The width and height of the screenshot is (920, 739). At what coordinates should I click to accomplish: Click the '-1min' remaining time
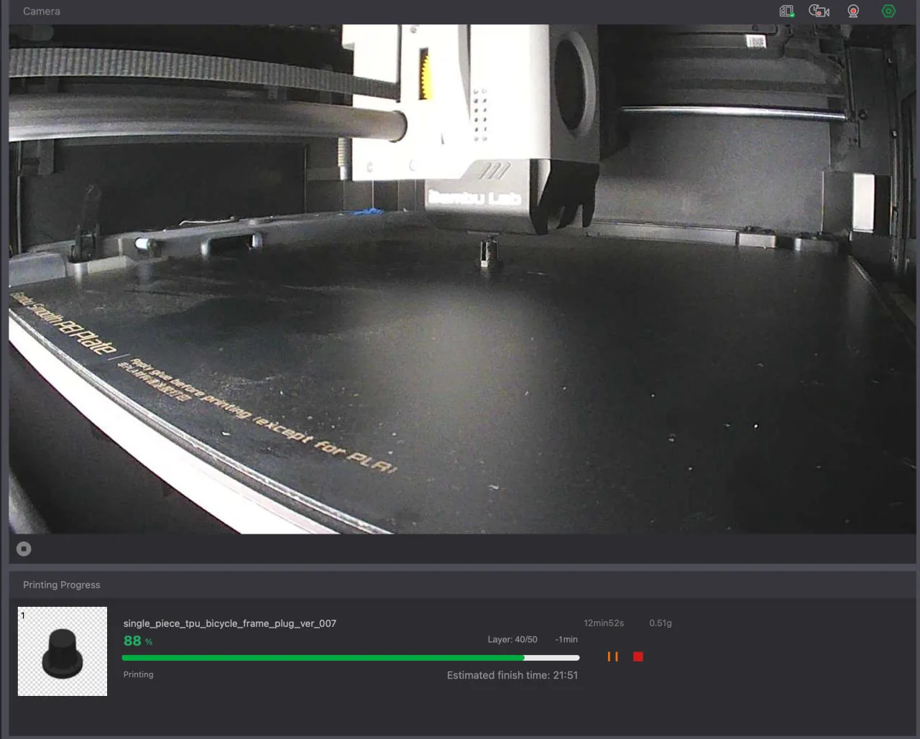click(x=566, y=639)
